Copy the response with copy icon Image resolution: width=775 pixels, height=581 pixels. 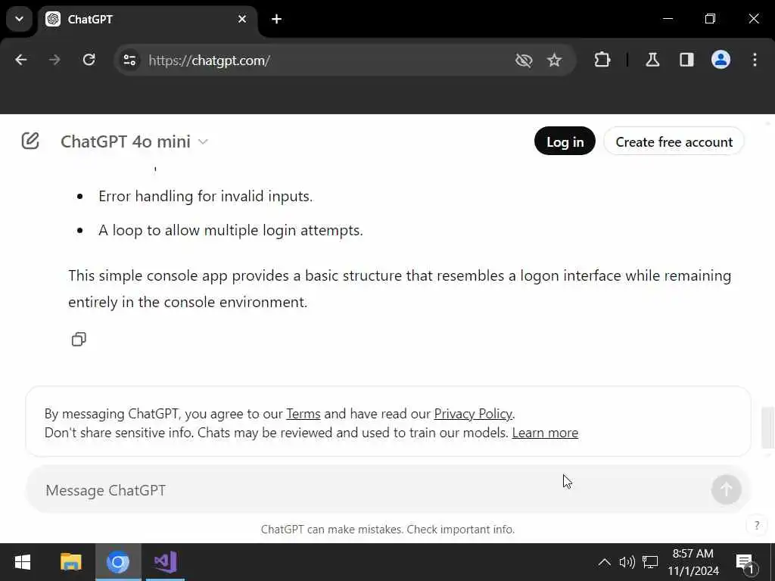[x=79, y=340]
